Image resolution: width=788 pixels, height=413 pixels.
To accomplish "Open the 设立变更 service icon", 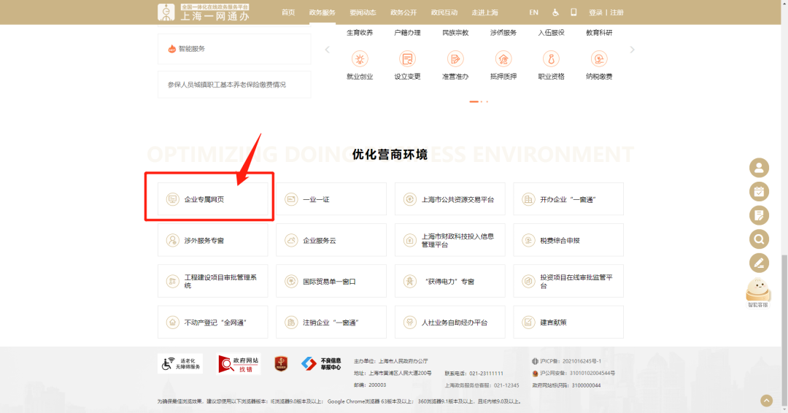I will pyautogui.click(x=407, y=59).
